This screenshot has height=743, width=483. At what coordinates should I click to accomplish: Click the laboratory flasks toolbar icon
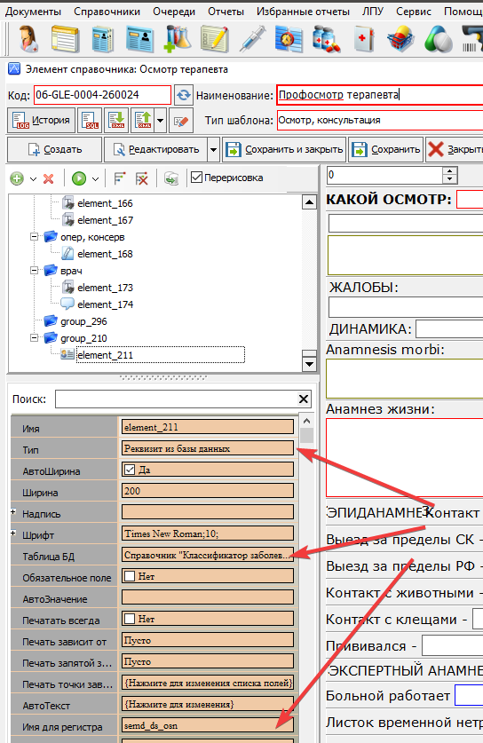point(178,39)
